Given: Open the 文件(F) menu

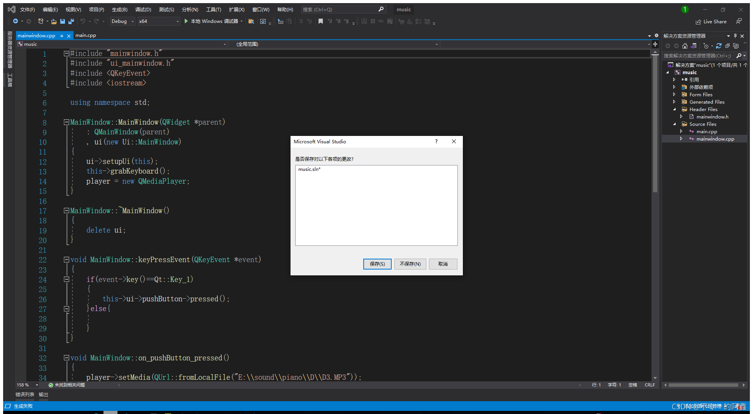Looking at the screenshot, I should 27,9.
